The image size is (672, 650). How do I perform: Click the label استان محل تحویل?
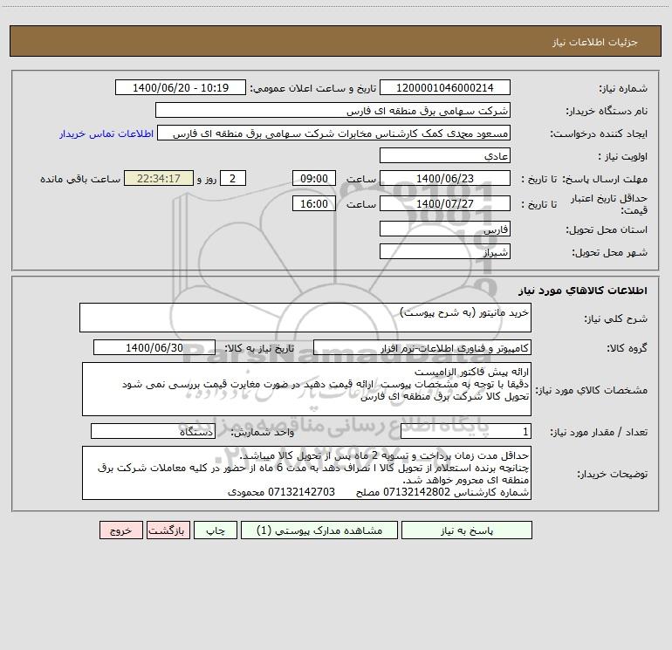607,230
